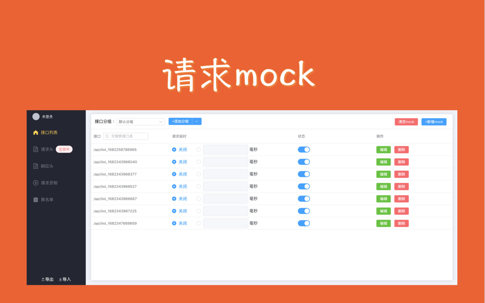Click 删除 for list_1682343966377
Viewport: 485px width, 303px height.
tap(402, 174)
